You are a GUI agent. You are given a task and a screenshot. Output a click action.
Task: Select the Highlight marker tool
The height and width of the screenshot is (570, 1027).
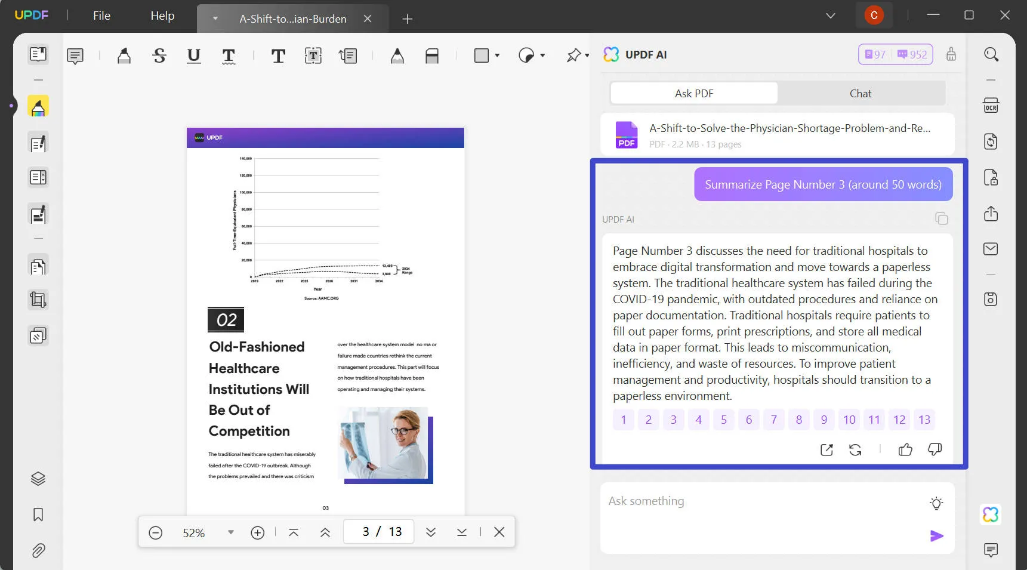tap(124, 56)
